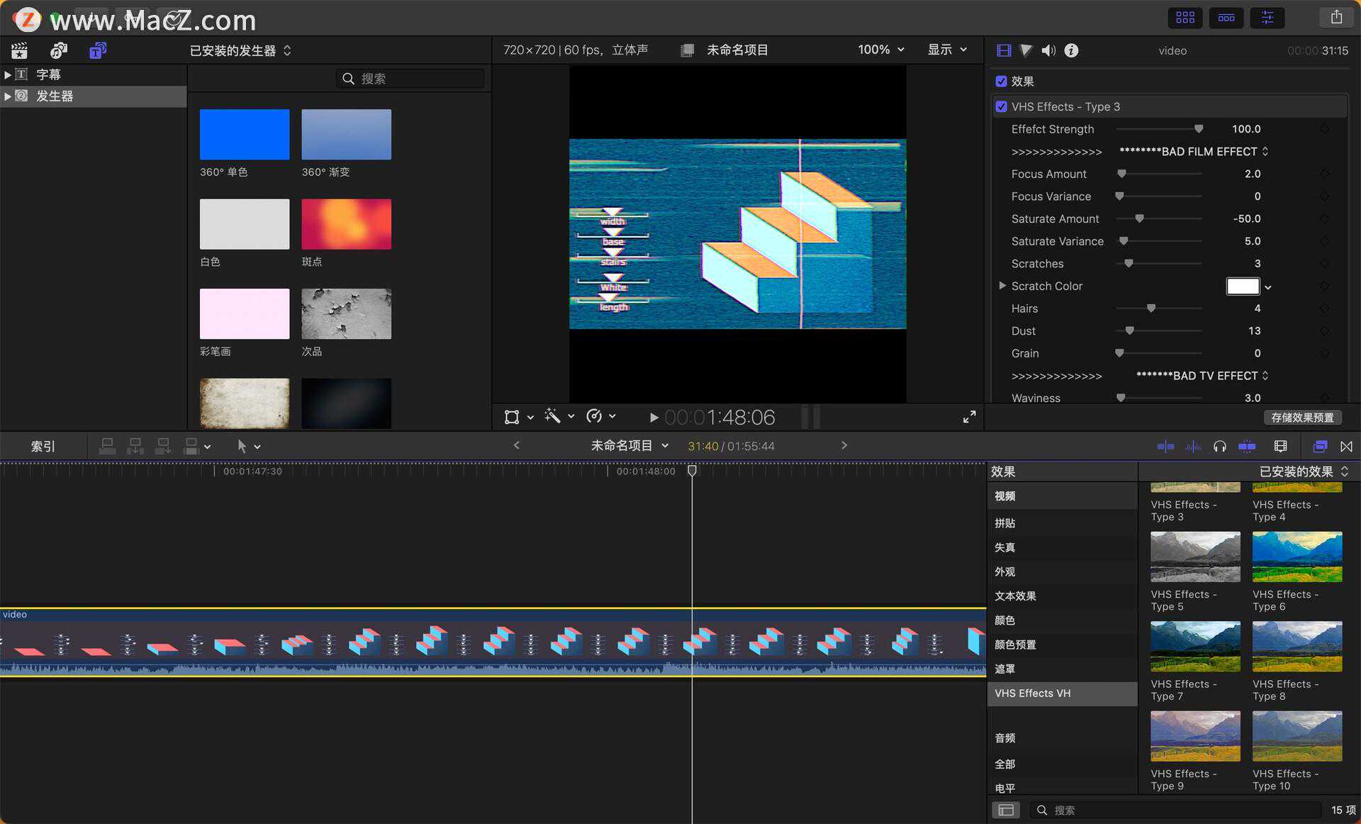The image size is (1361, 824).
Task: Open the Photos and Audio sidebar icon
Action: (x=59, y=50)
